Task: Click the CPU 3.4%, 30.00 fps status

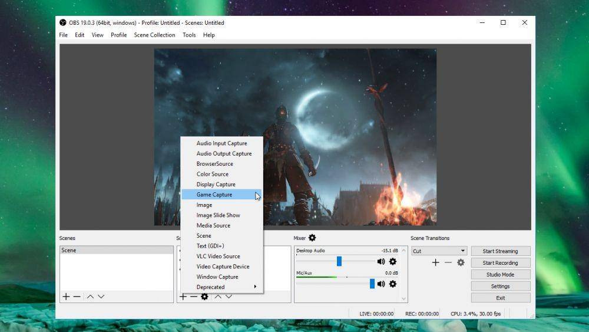Action: [475, 314]
